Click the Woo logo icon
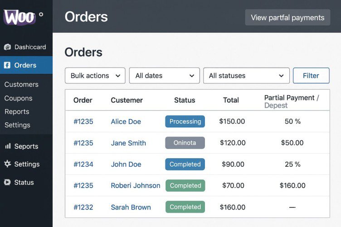 19,17
